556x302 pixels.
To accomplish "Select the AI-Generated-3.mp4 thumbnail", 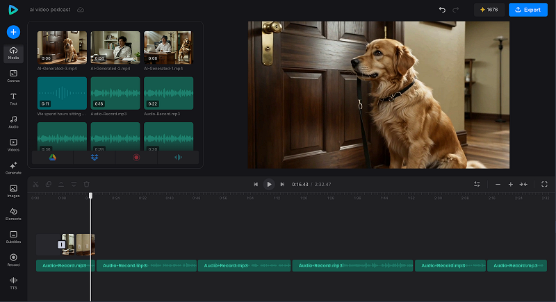I will (x=62, y=47).
